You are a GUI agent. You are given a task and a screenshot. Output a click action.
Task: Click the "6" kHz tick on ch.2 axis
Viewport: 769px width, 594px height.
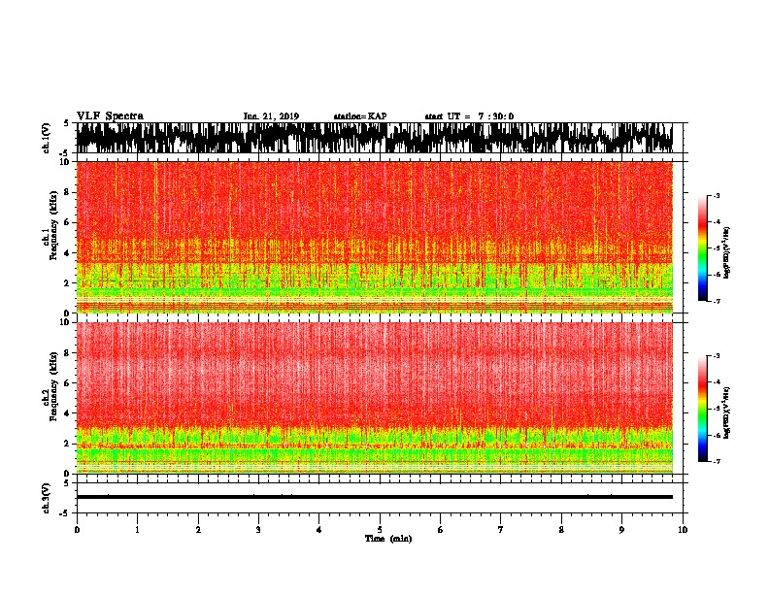[68, 383]
